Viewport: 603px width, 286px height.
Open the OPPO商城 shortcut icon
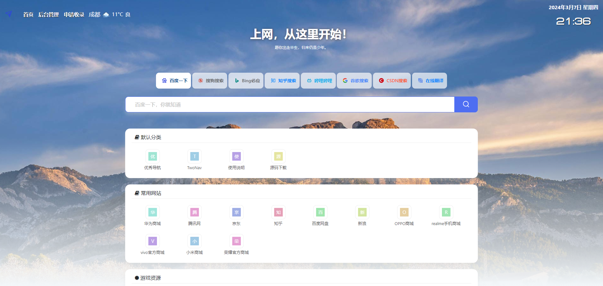pyautogui.click(x=404, y=212)
